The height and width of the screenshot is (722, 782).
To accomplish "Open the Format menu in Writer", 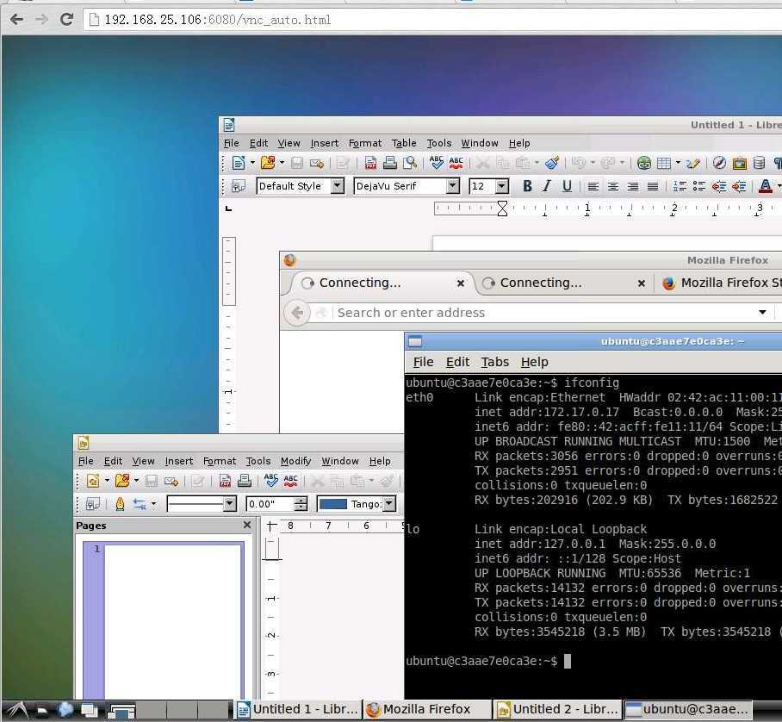I will coord(365,143).
